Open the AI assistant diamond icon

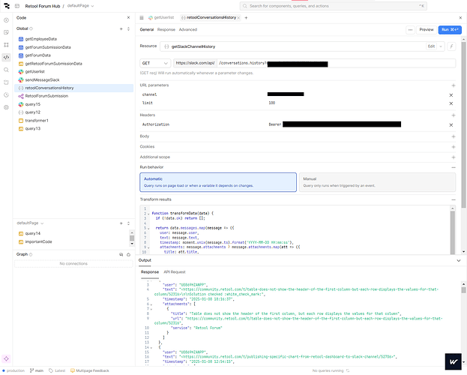click(x=6, y=358)
